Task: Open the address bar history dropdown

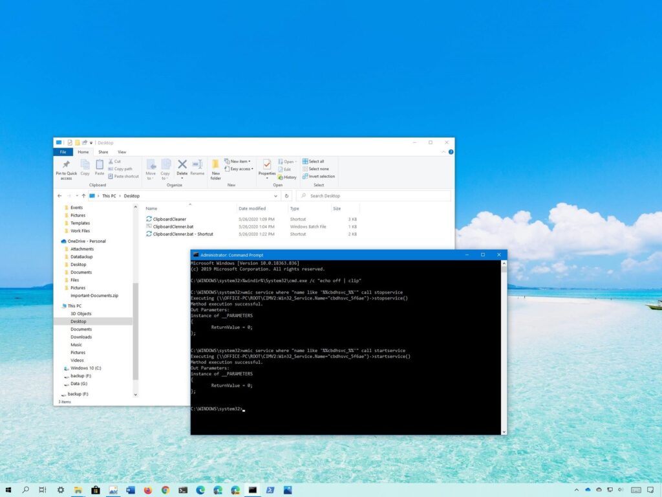Action: point(275,195)
